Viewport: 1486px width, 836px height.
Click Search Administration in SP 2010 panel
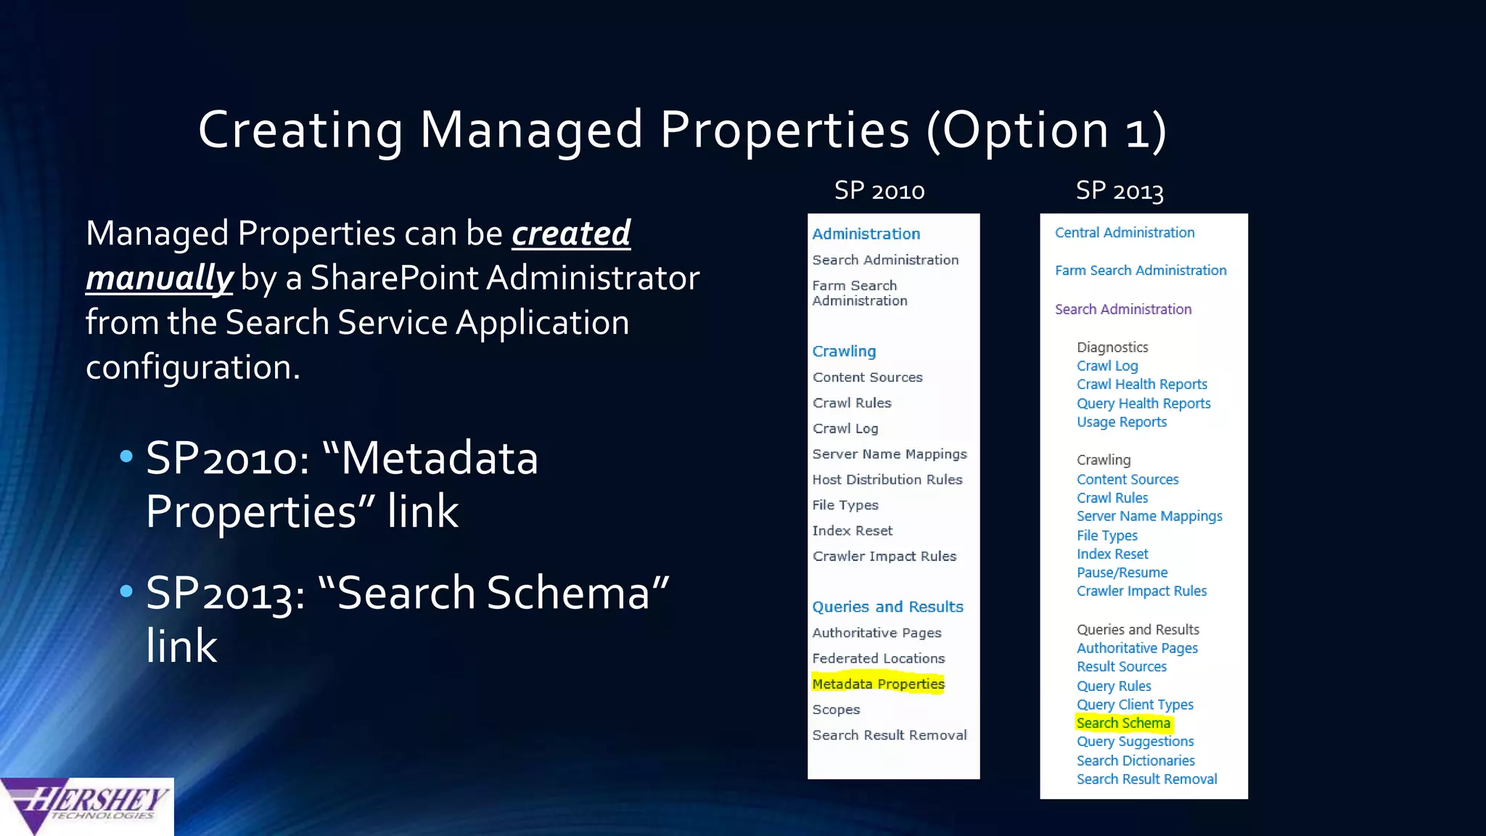[x=885, y=260]
